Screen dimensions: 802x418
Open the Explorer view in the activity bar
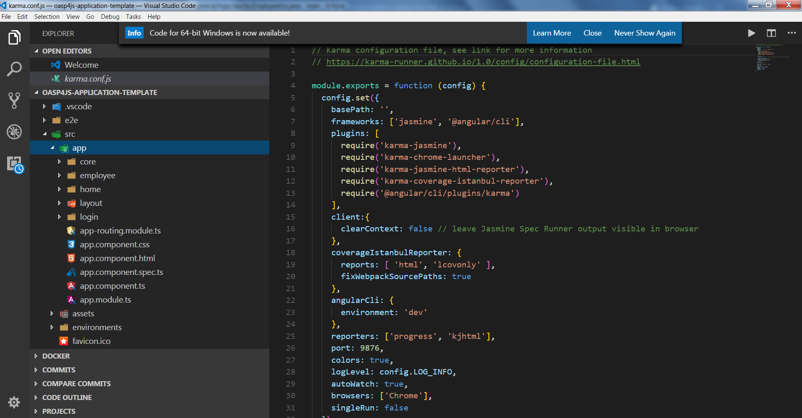(15, 37)
